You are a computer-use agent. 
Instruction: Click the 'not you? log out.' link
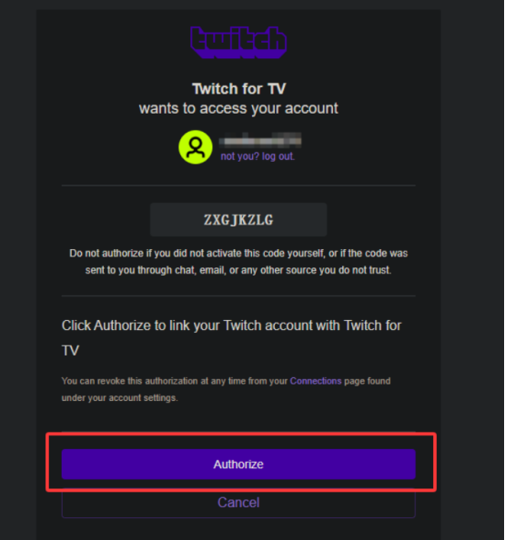tap(258, 156)
